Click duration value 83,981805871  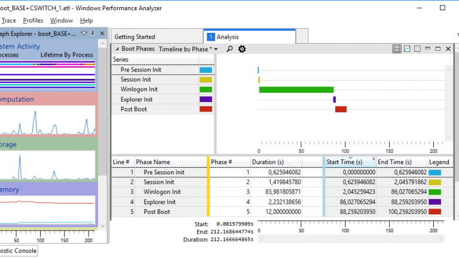point(283,192)
